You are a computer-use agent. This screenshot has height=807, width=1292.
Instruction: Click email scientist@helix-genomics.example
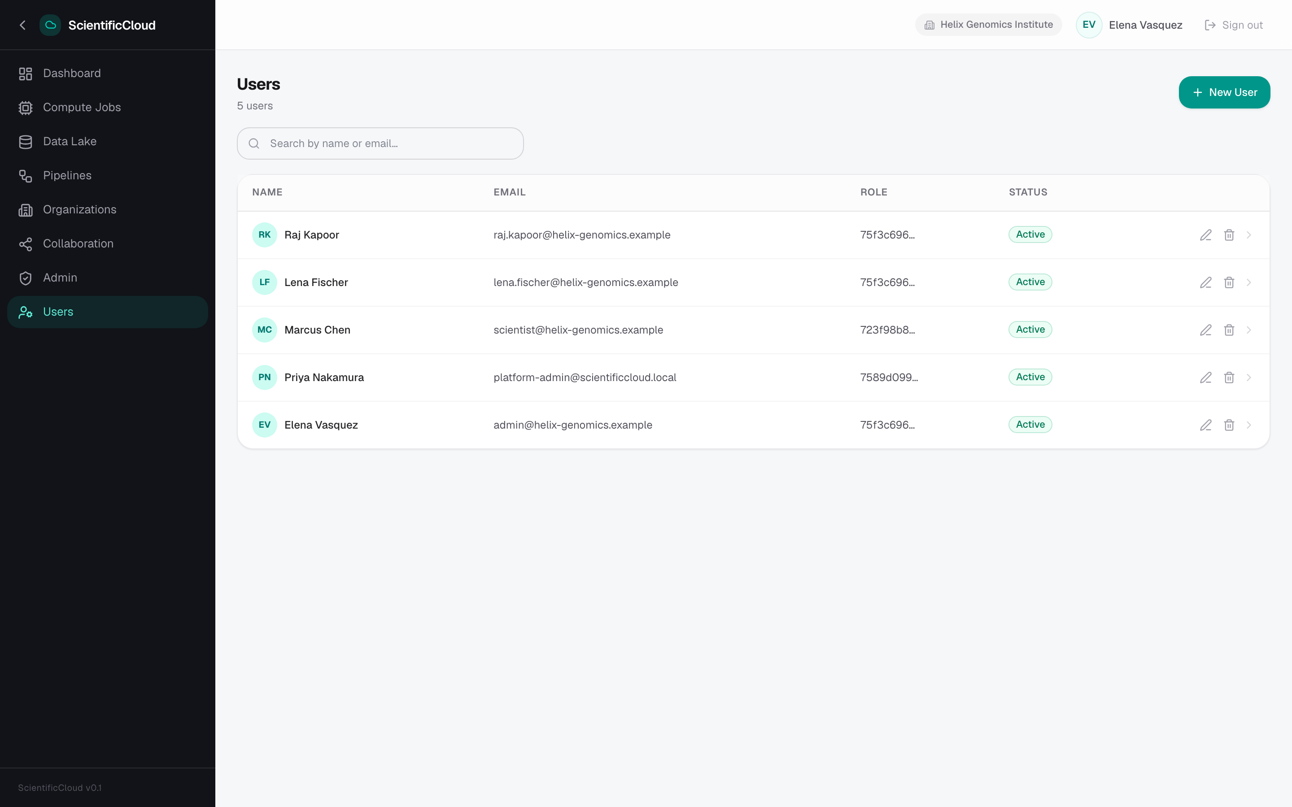tap(578, 330)
